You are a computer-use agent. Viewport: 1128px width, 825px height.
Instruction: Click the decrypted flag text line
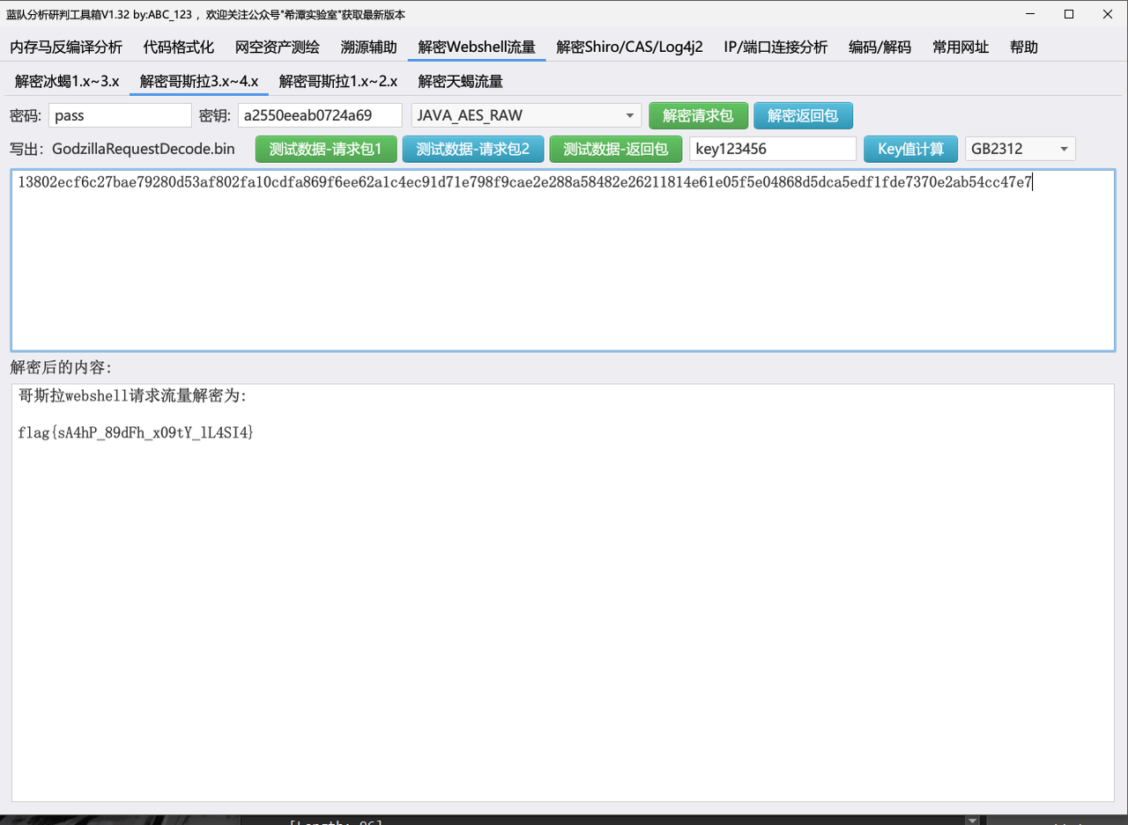pos(136,432)
